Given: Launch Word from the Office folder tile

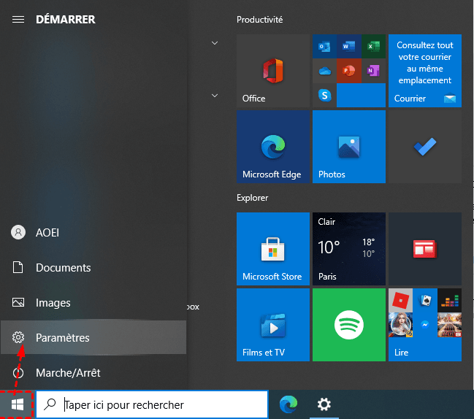Looking at the screenshot, I should (349, 47).
